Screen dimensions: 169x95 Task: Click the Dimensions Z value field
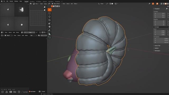[x=161, y=42]
